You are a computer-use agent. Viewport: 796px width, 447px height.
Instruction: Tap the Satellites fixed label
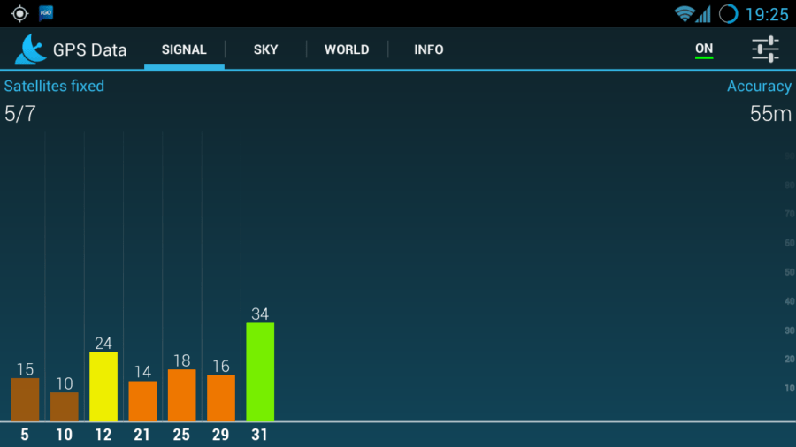point(54,86)
